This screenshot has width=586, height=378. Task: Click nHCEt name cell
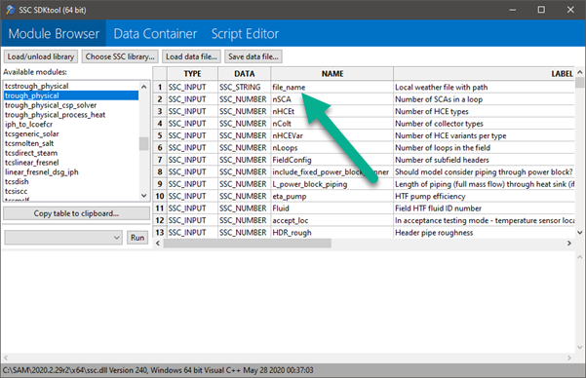click(332, 111)
